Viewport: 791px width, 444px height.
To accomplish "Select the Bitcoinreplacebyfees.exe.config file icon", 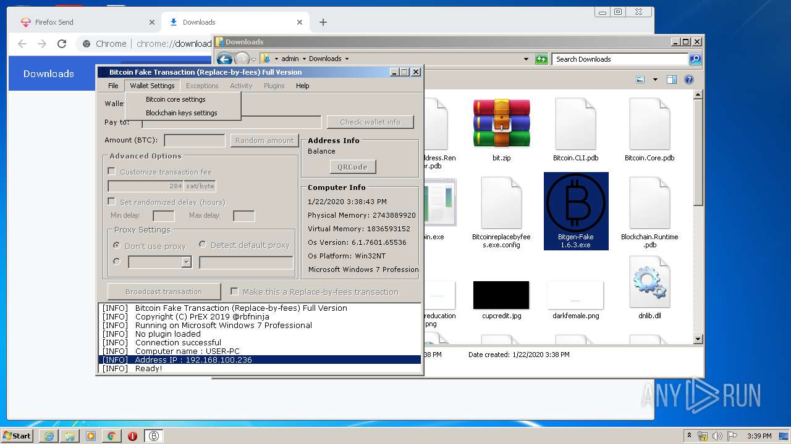I will point(501,202).
